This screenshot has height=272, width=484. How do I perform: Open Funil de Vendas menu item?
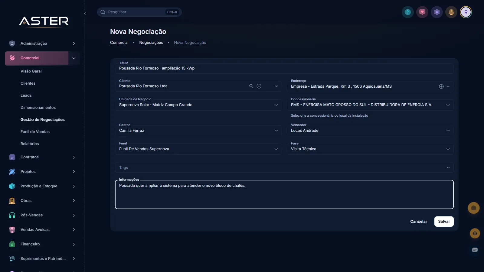coord(35,132)
